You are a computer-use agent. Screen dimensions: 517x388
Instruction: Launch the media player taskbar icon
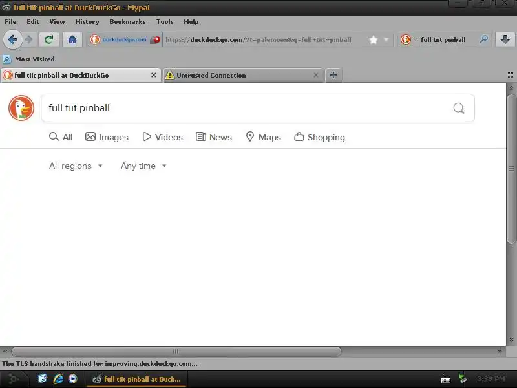tap(73, 379)
